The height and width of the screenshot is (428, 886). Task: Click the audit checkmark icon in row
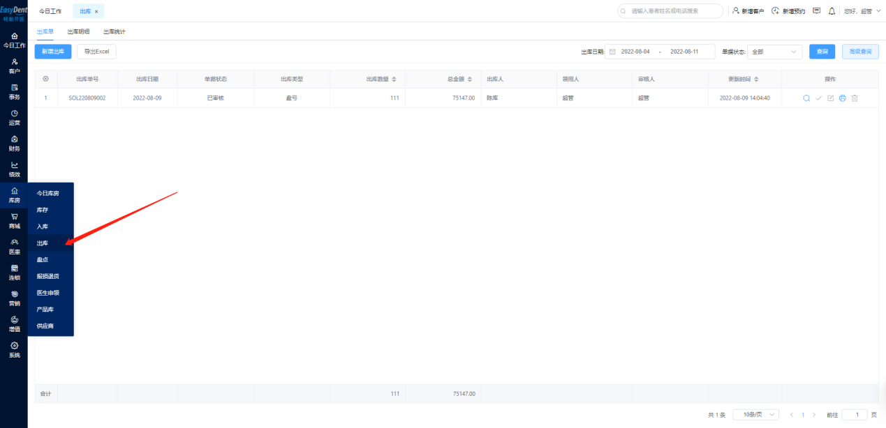pyautogui.click(x=819, y=98)
